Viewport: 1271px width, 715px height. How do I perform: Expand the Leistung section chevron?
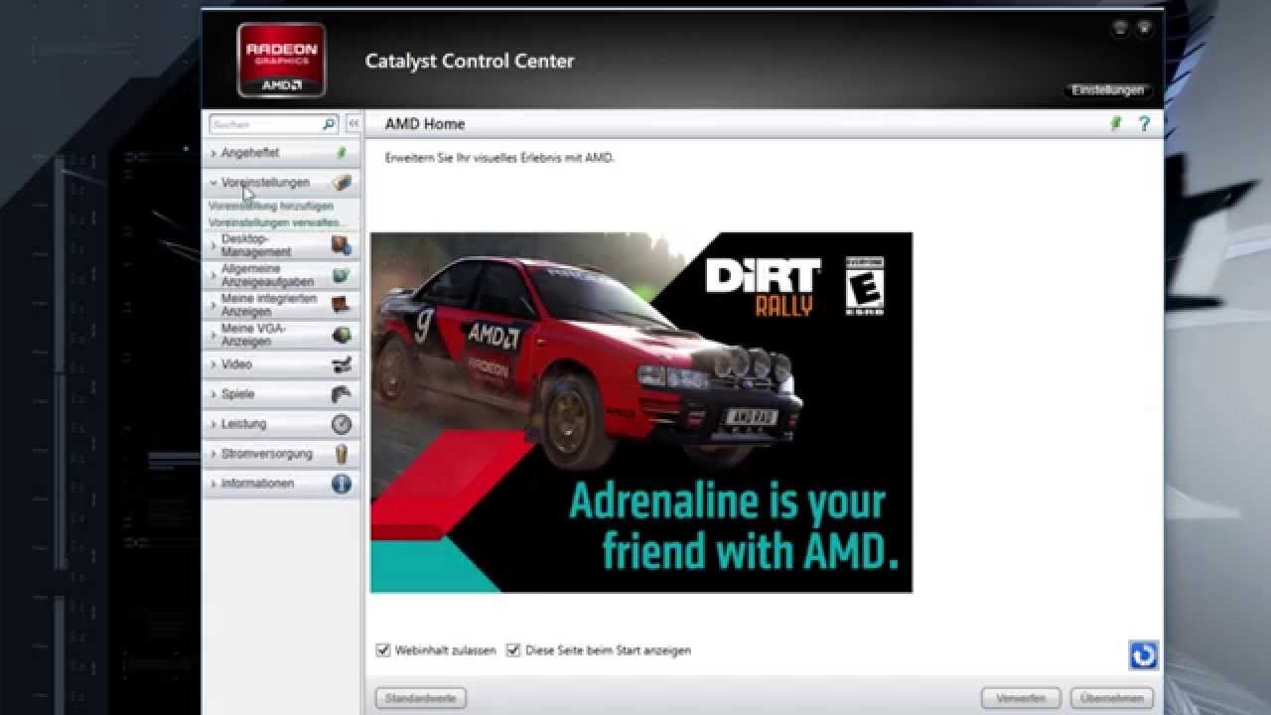[x=213, y=424]
